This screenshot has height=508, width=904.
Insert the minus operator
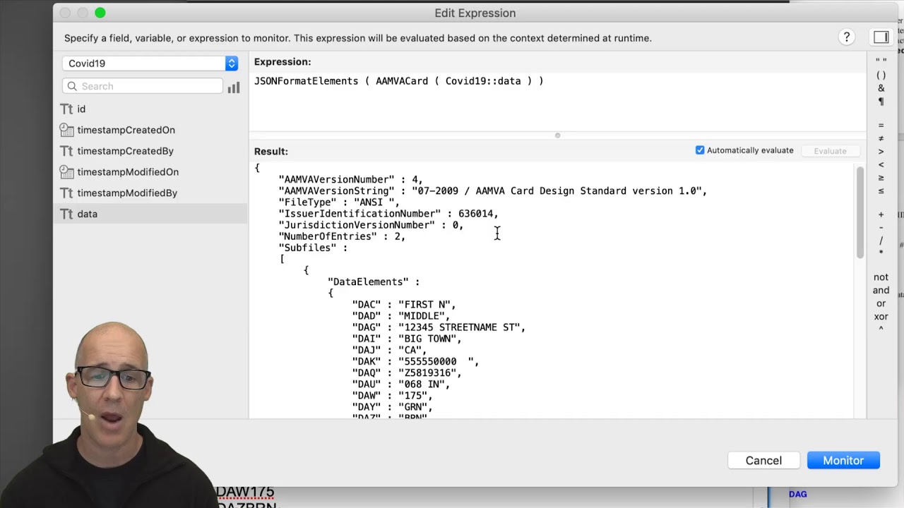(881, 227)
